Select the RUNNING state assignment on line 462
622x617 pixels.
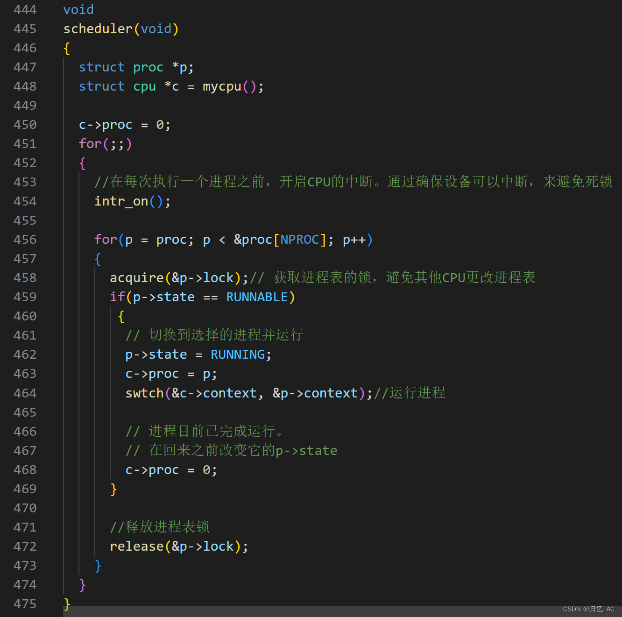point(198,354)
